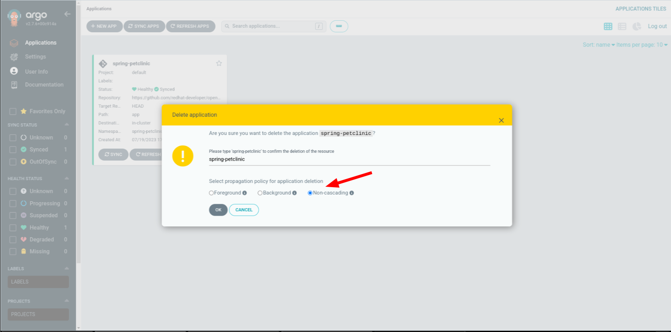Go to Settings in the sidebar
This screenshot has width=671, height=332.
[x=35, y=57]
